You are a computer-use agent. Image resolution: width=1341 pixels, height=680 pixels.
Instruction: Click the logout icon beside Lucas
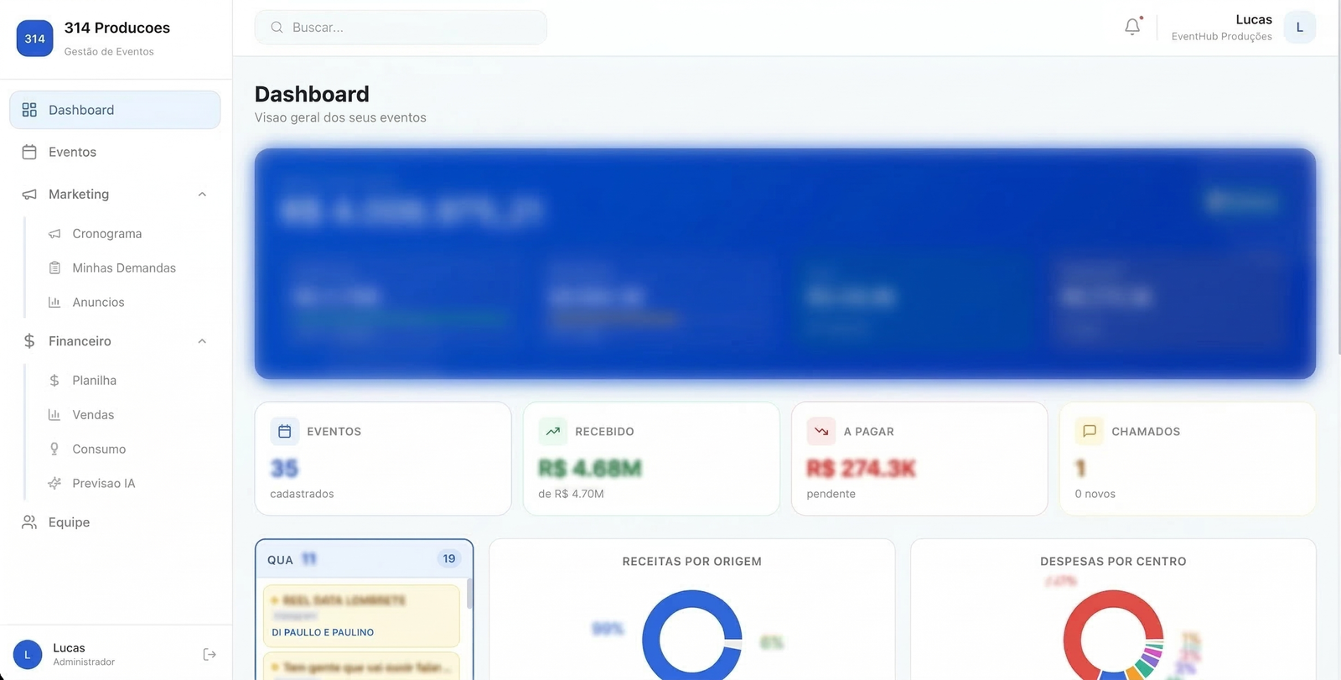tap(210, 654)
